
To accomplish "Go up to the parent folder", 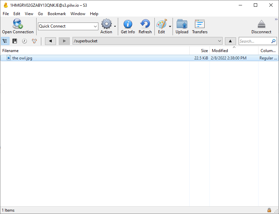I will click(230, 41).
